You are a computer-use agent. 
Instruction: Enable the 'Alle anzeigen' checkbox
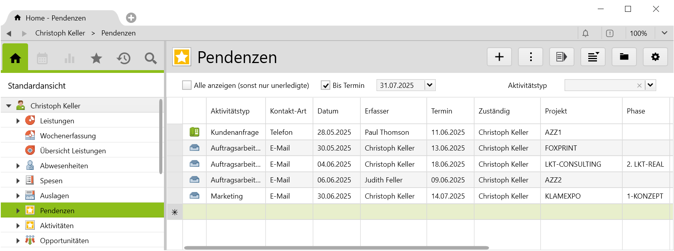186,85
